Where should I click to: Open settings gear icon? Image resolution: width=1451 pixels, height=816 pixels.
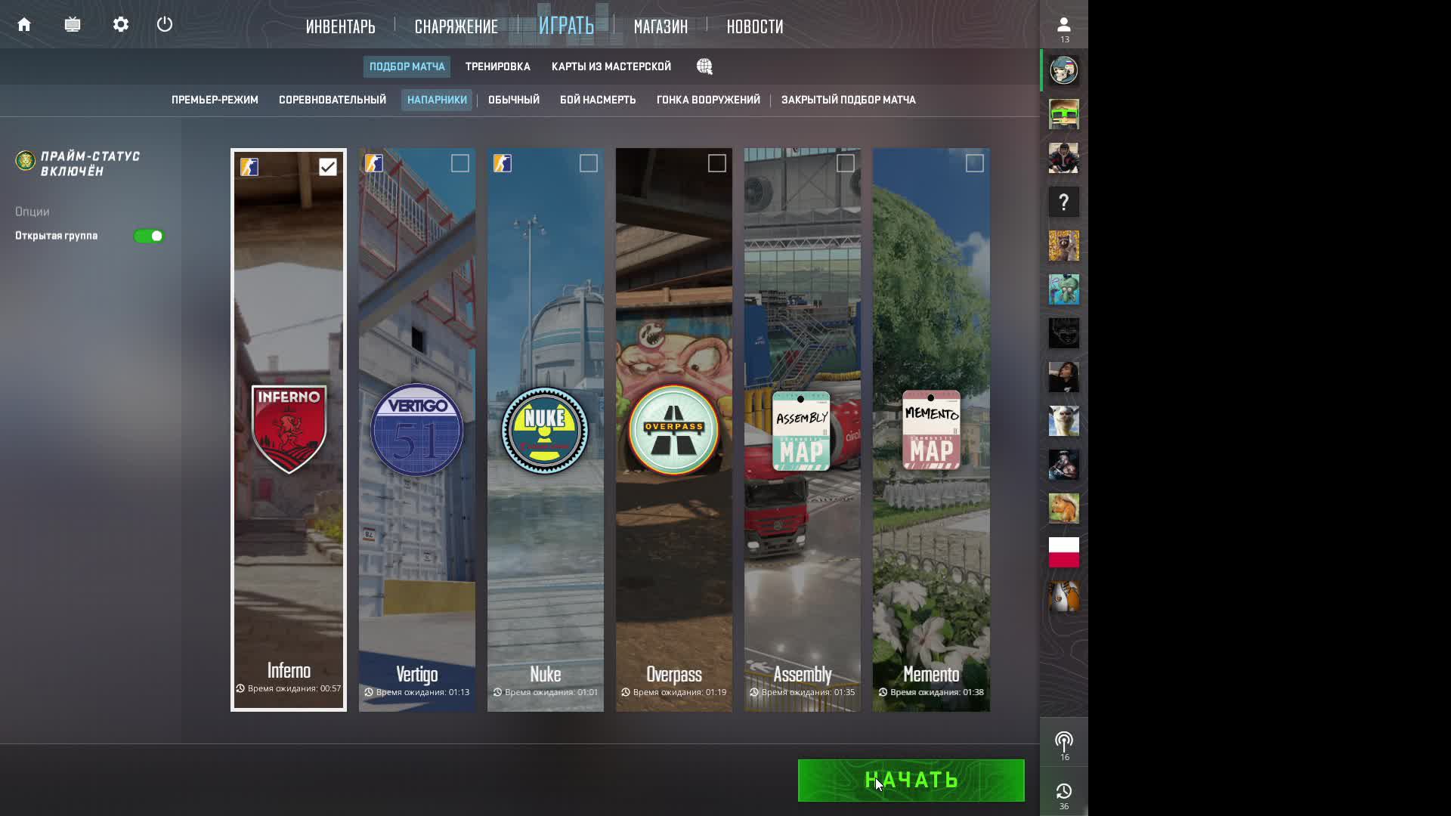pyautogui.click(x=121, y=25)
